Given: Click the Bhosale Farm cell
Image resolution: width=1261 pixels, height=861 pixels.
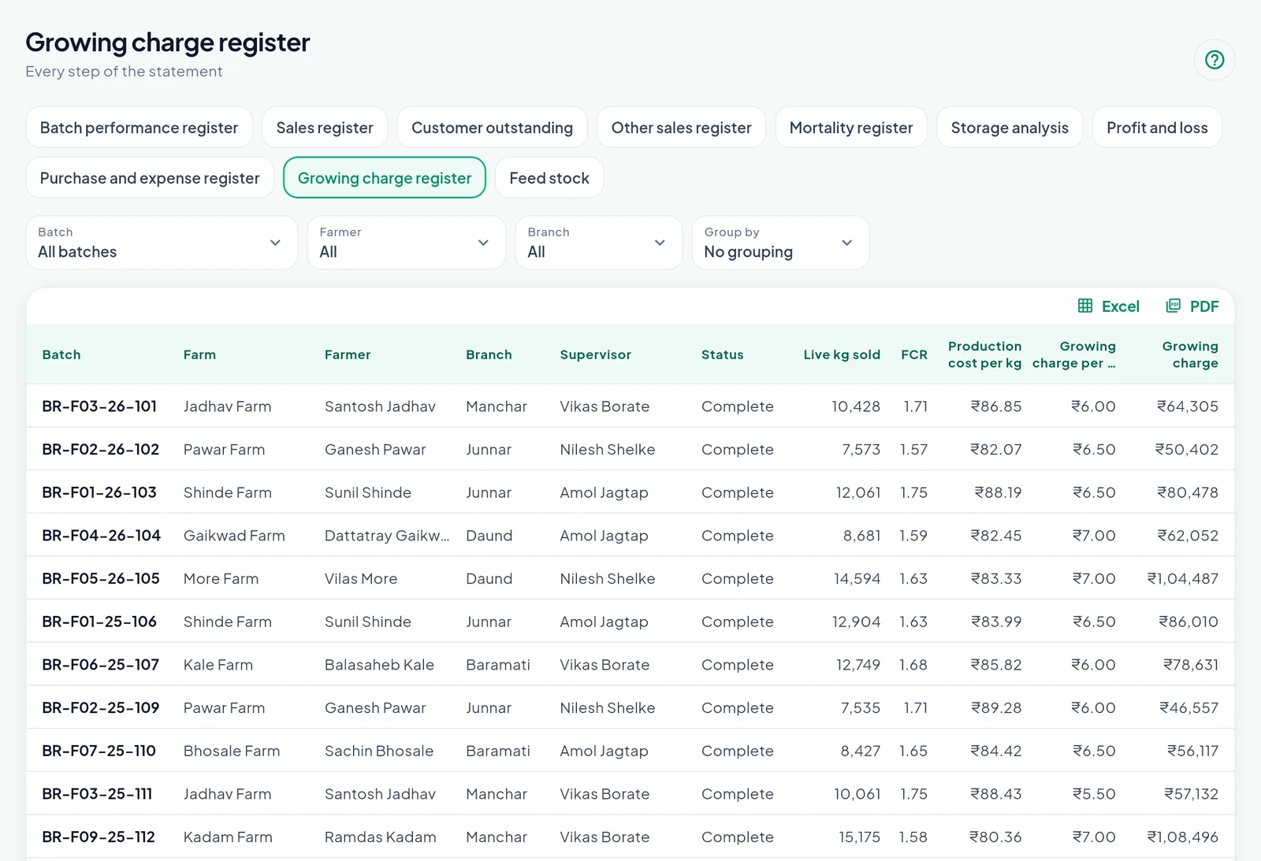Looking at the screenshot, I should pyautogui.click(x=232, y=751).
